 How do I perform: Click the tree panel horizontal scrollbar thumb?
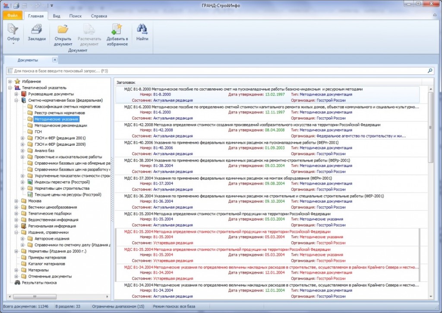35,297
